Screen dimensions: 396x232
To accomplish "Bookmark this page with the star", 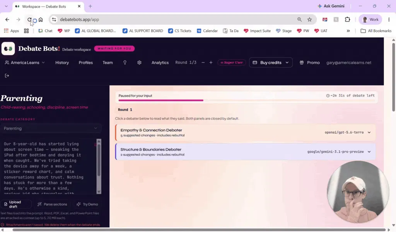I will coord(310,19).
